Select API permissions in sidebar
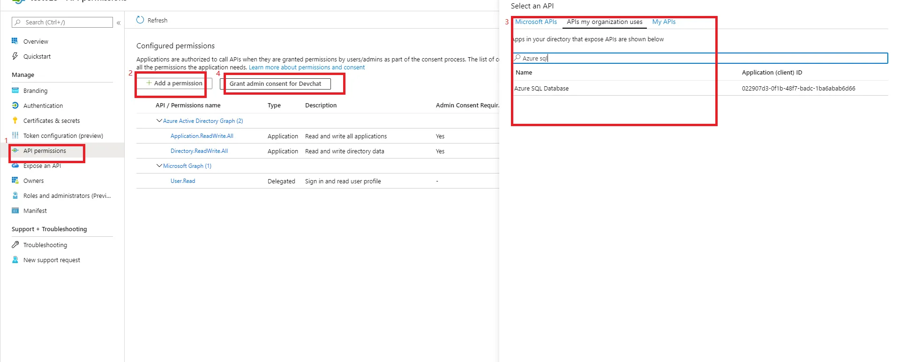This screenshot has height=362, width=900. [x=45, y=151]
